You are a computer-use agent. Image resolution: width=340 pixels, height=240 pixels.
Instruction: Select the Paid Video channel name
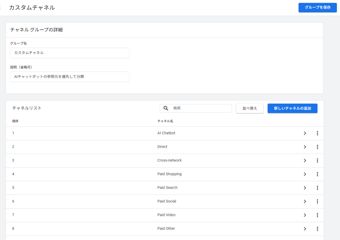coord(166,215)
